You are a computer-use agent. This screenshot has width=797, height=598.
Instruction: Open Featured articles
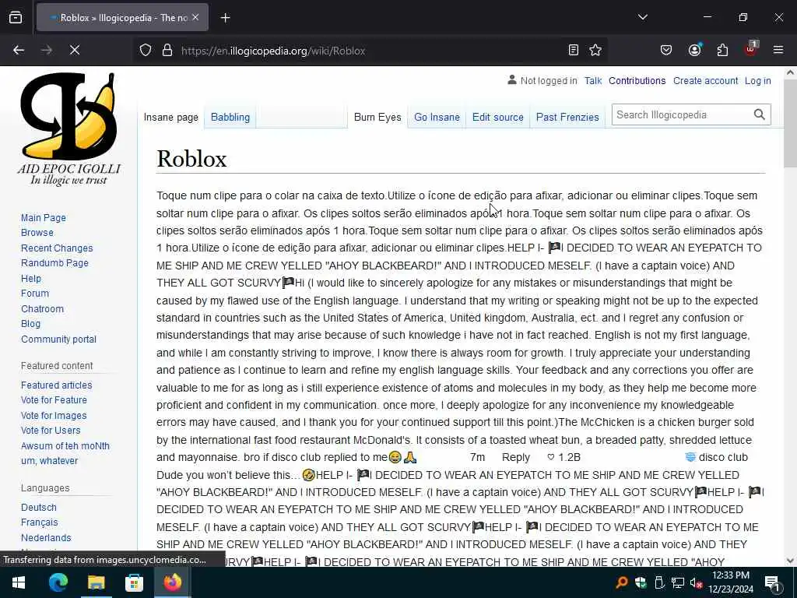click(x=56, y=385)
